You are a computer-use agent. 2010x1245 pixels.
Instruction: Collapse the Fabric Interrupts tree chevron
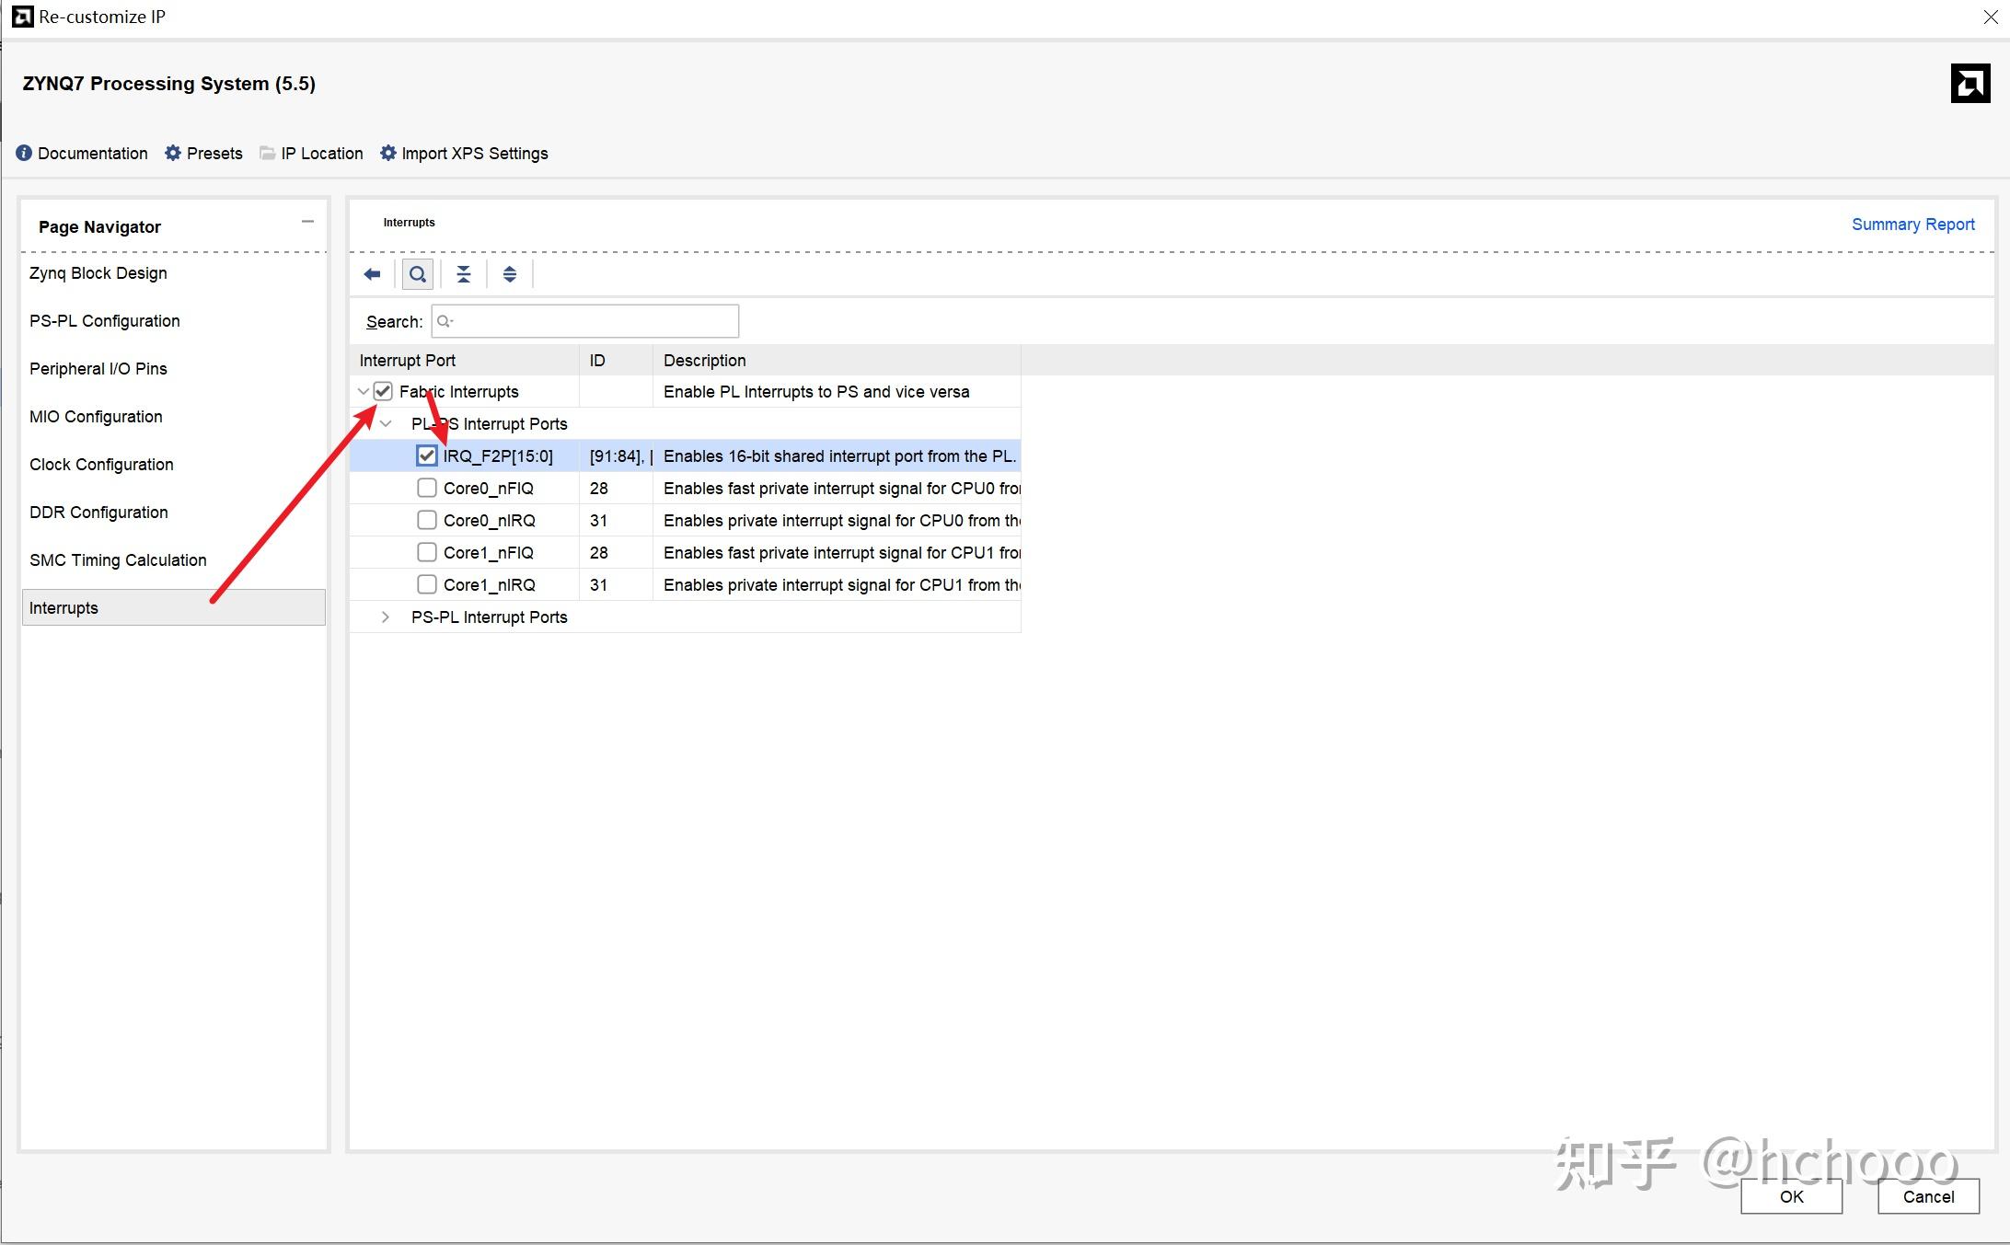[x=364, y=392]
